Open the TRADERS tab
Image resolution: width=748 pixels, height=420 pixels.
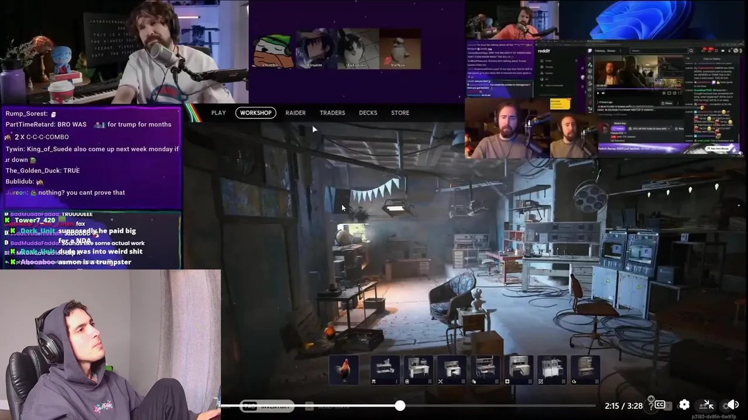332,113
